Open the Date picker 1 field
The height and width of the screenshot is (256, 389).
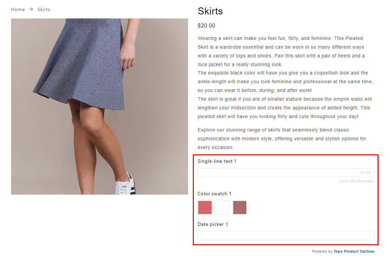coord(286,236)
